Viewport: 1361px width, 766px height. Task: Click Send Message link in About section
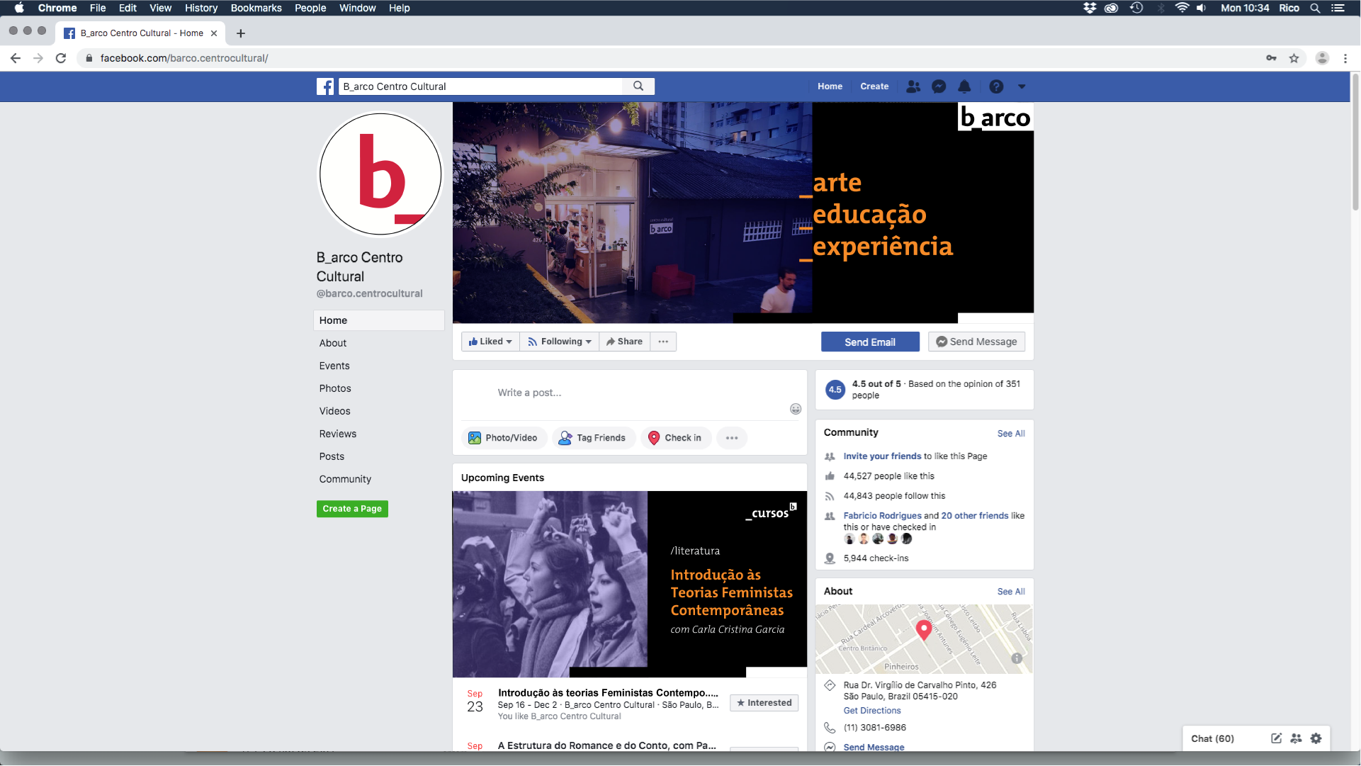(x=874, y=747)
